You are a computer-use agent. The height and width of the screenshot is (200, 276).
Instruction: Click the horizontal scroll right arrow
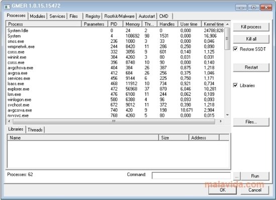[x=221, y=121]
